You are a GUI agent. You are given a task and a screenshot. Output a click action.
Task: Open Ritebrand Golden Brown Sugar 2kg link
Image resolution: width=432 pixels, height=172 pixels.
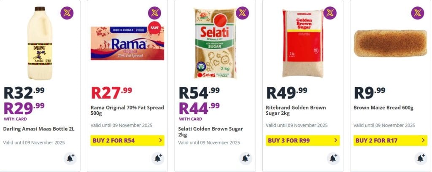pyautogui.click(x=296, y=110)
